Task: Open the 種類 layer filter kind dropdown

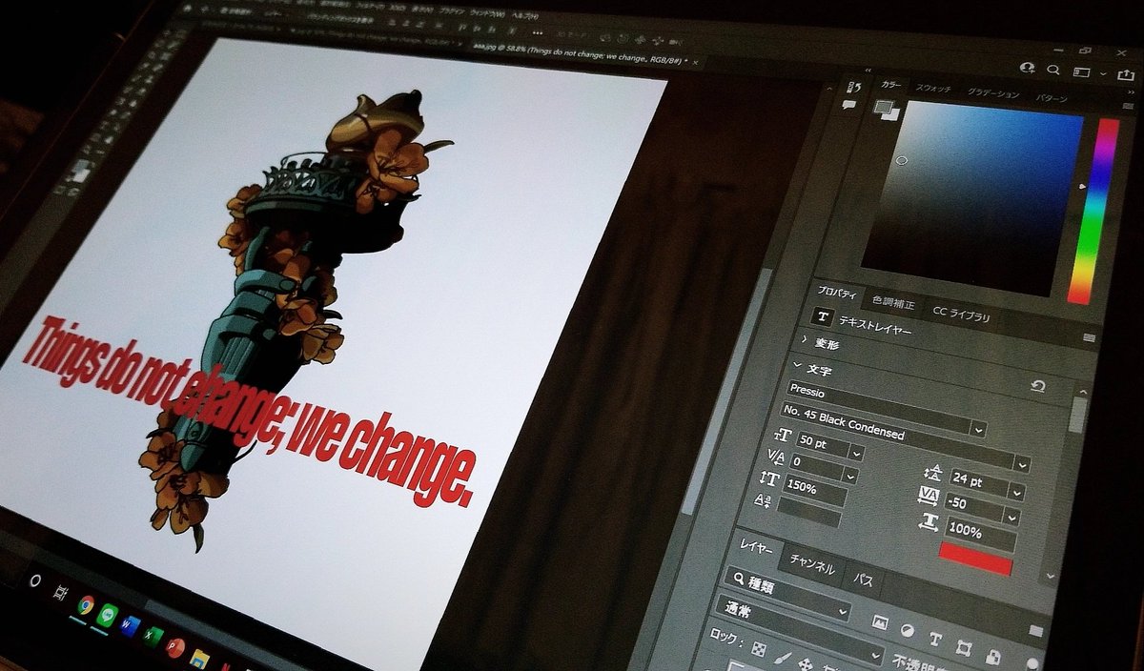Action: pyautogui.click(x=787, y=595)
